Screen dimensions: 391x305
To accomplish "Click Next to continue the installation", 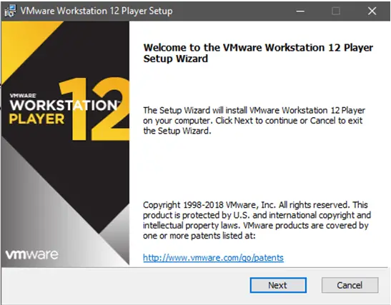I will pos(278,285).
